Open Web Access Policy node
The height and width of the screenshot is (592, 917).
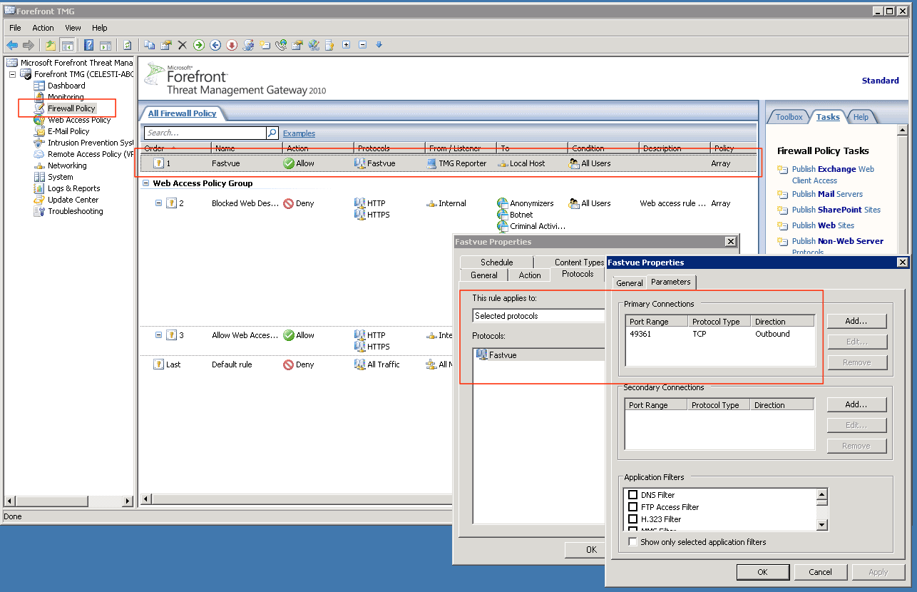(x=79, y=120)
